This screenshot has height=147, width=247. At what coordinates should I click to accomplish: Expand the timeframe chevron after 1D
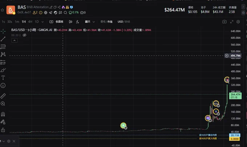43,22
